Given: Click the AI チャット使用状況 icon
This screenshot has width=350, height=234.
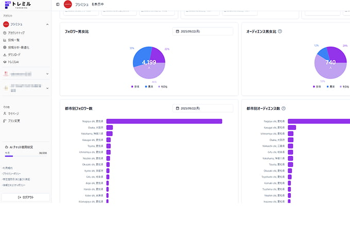Looking at the screenshot, I should [x=6, y=147].
